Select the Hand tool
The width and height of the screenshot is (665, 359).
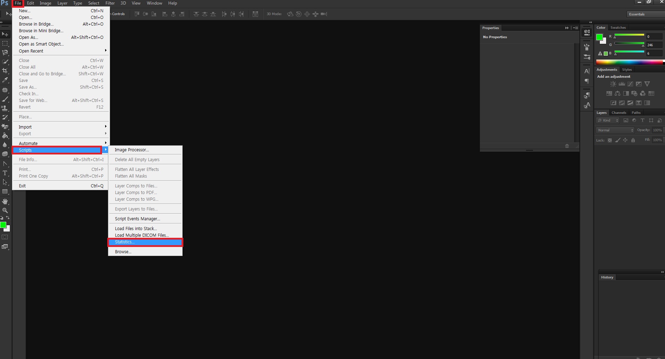pos(5,201)
